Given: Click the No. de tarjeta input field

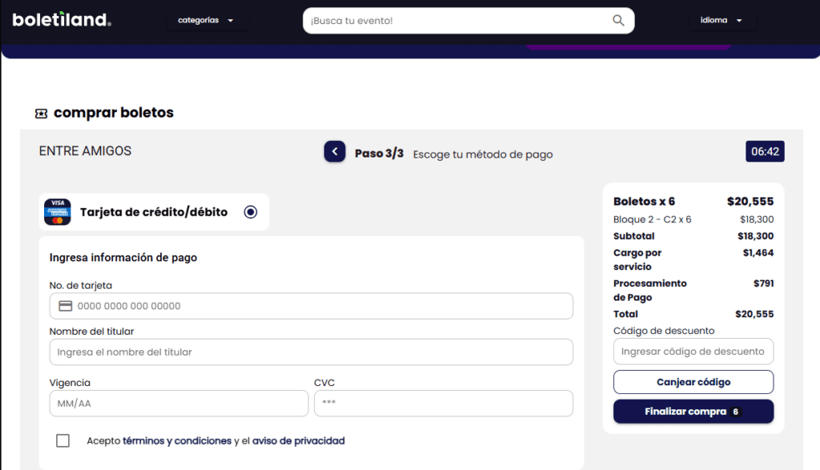Looking at the screenshot, I should (x=311, y=305).
